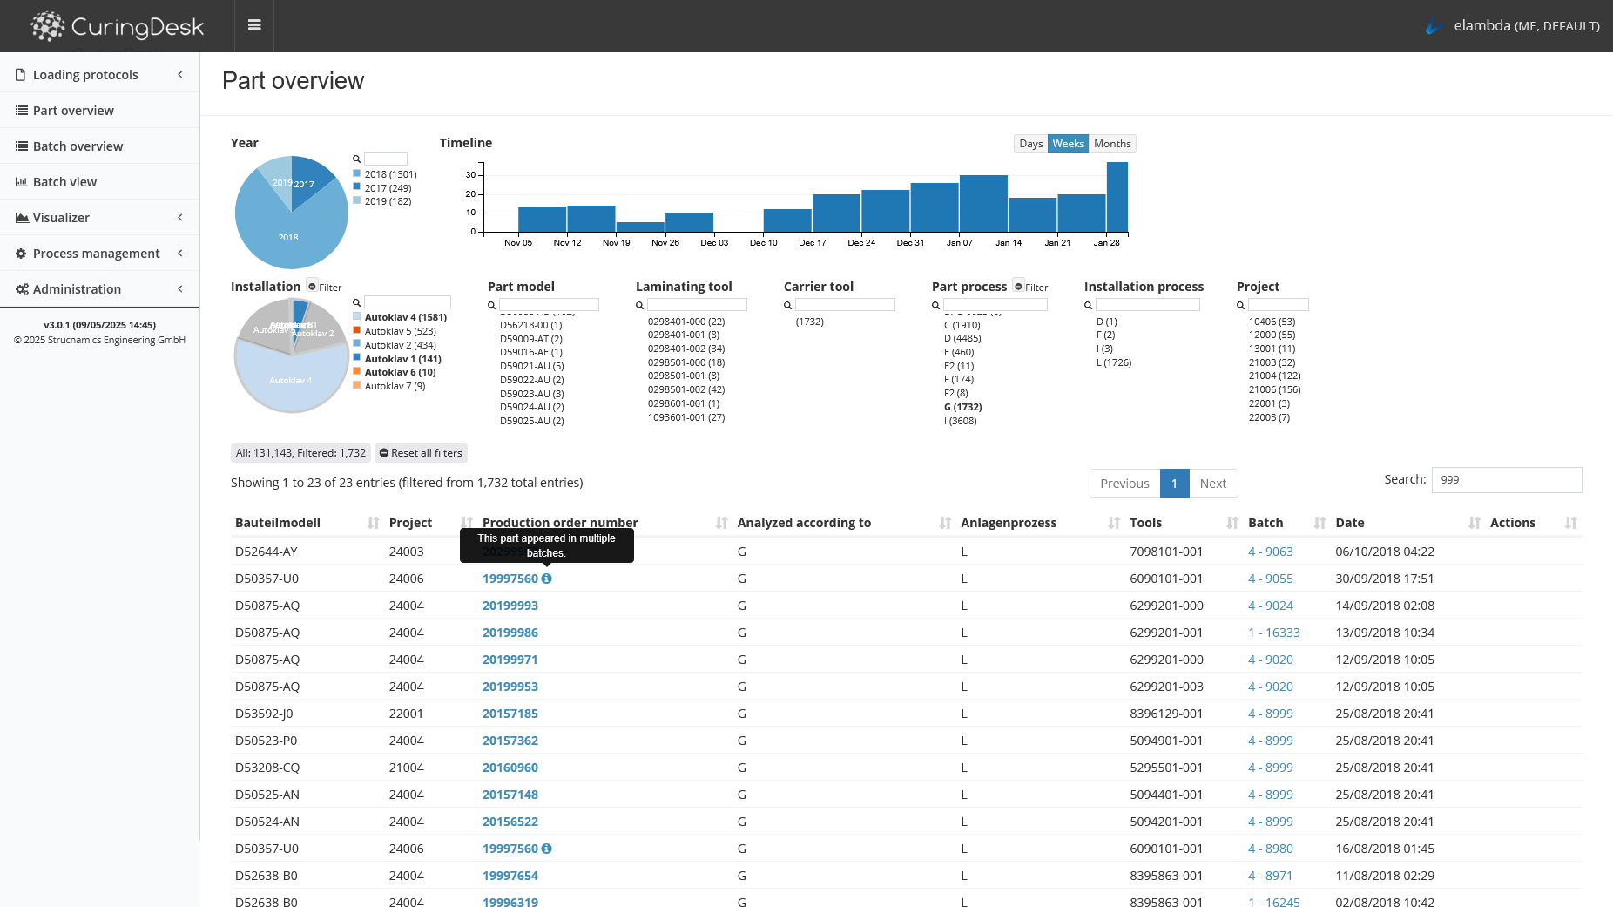The height and width of the screenshot is (907, 1613).
Task: Click the Part process filter icon
Action: 1018,287
